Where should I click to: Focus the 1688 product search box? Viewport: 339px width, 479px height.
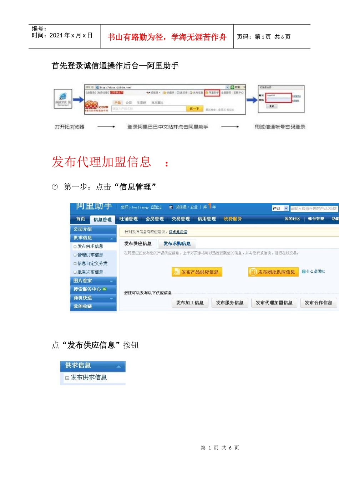[x=149, y=109]
